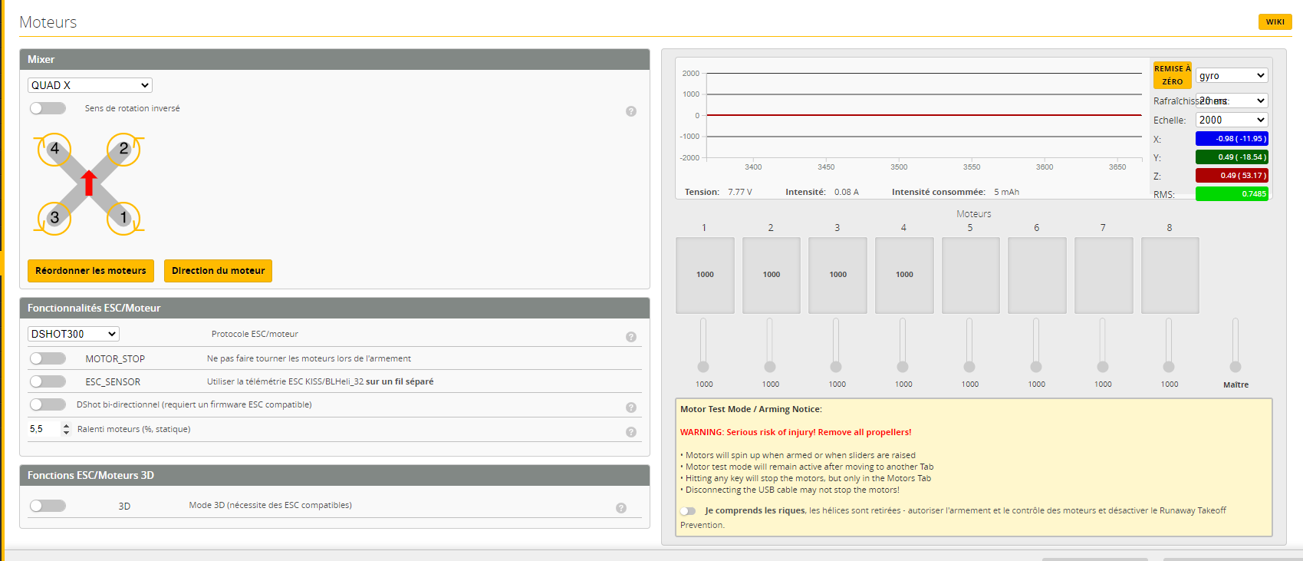The height and width of the screenshot is (561, 1303).
Task: Click motor 4 in quad diagram
Action: [x=54, y=149]
